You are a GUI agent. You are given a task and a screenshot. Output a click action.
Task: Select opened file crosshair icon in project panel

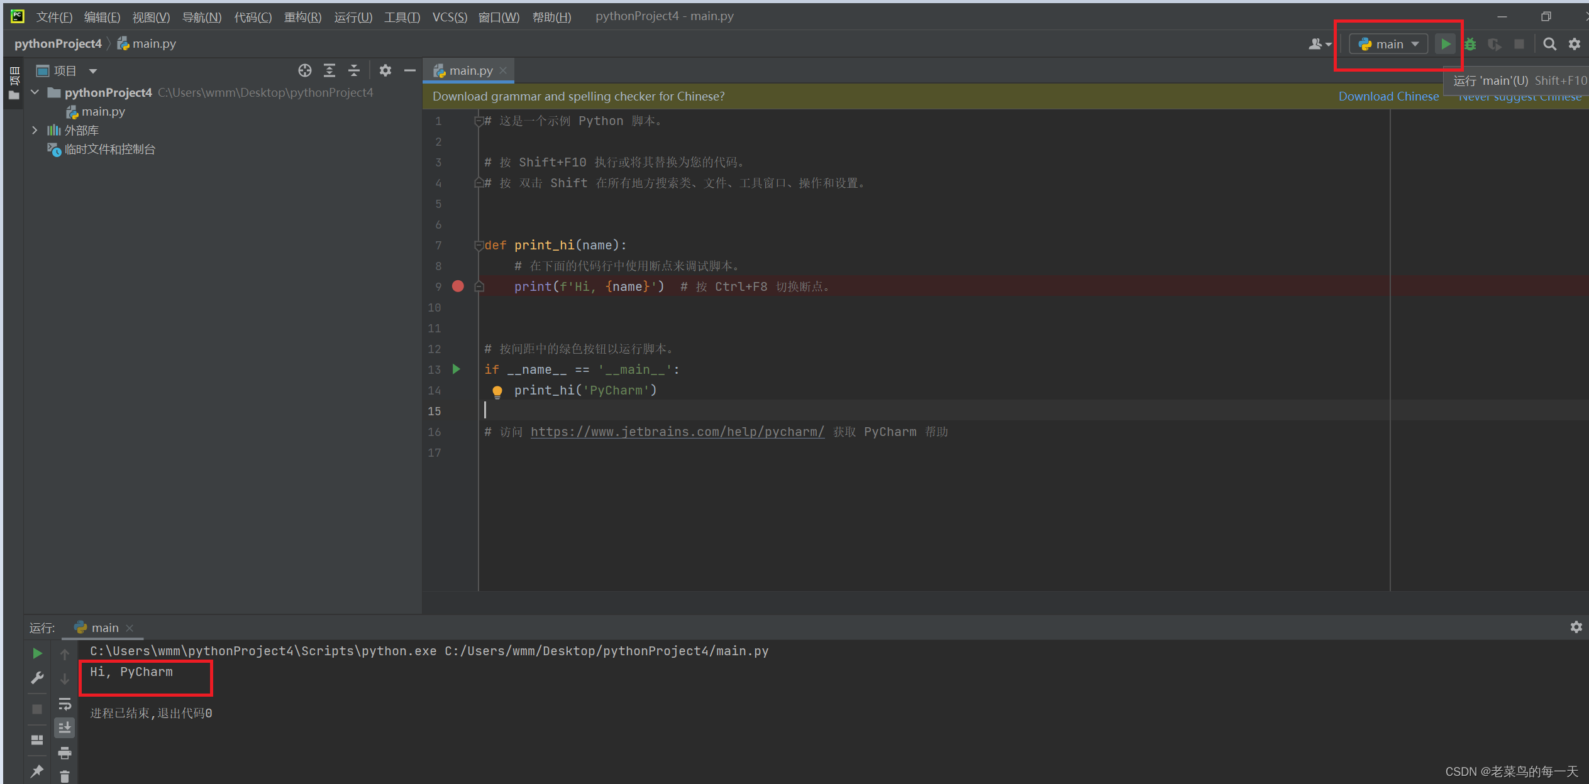tap(305, 70)
